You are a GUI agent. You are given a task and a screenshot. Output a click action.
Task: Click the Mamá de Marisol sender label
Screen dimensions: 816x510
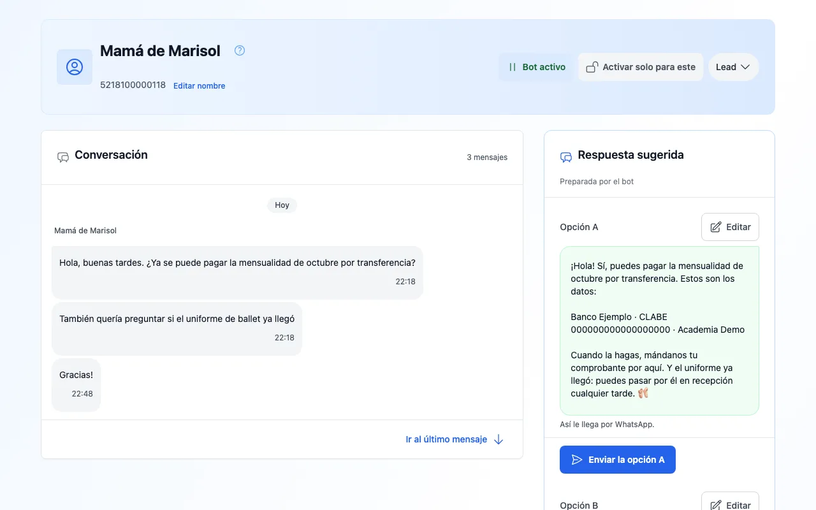(x=85, y=231)
